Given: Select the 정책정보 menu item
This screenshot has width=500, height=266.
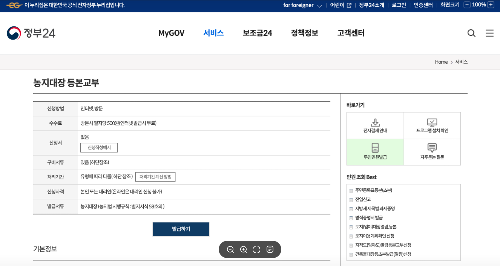Looking at the screenshot, I should (x=305, y=33).
